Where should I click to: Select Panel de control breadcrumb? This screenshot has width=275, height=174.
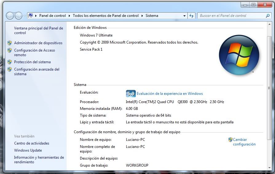(x=53, y=16)
